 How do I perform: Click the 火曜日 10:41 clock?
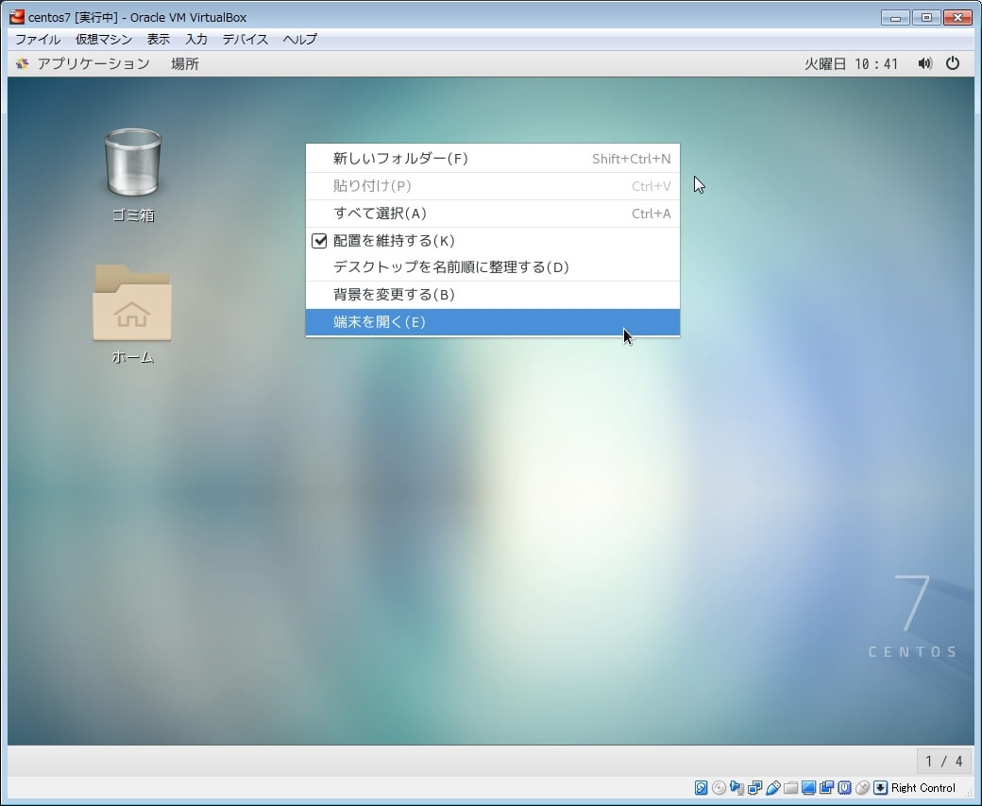(852, 63)
